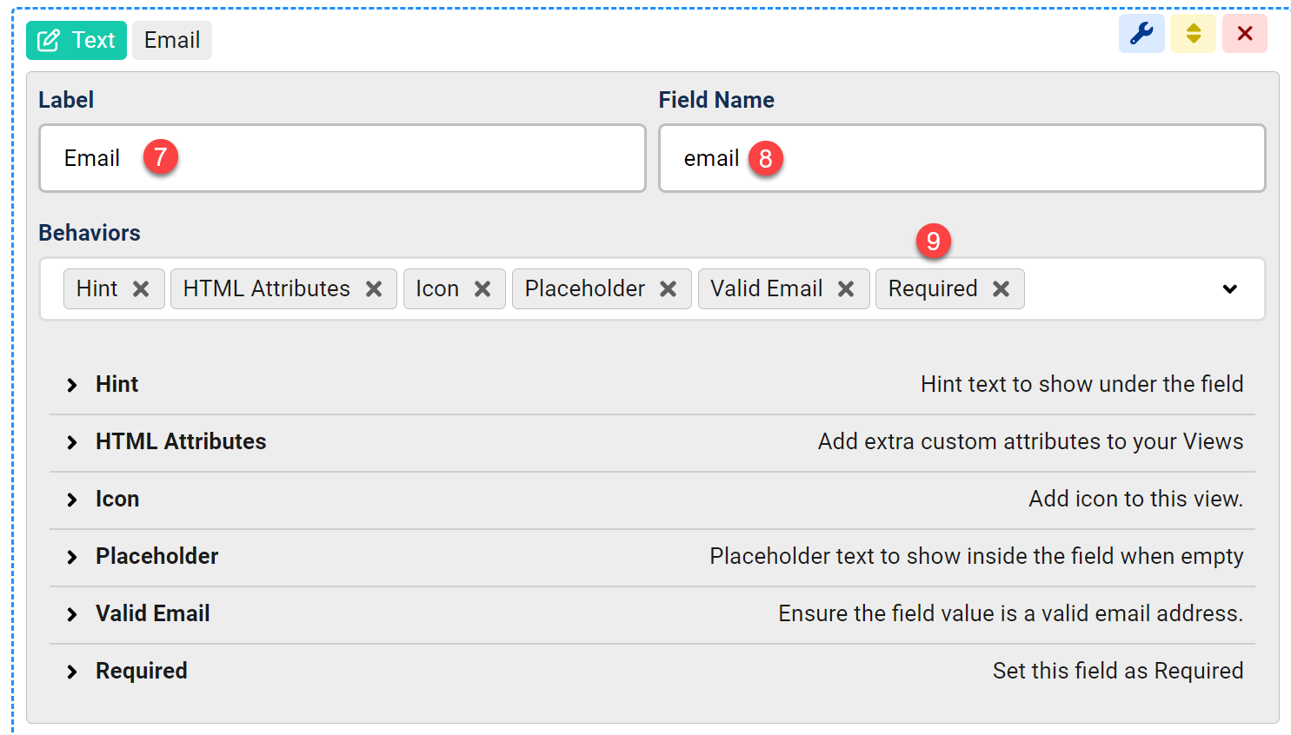This screenshot has width=1291, height=735.
Task: Click the red X delete field icon
Action: (1244, 34)
